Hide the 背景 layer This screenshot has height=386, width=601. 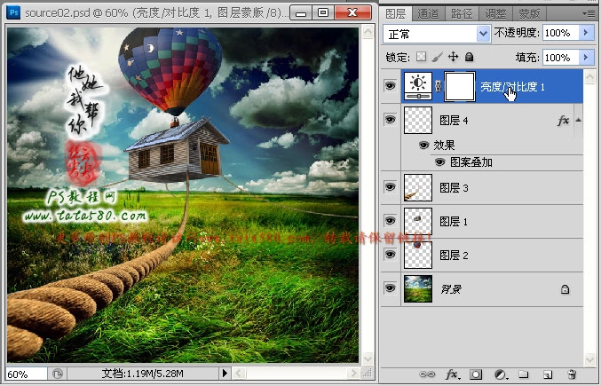click(x=391, y=288)
